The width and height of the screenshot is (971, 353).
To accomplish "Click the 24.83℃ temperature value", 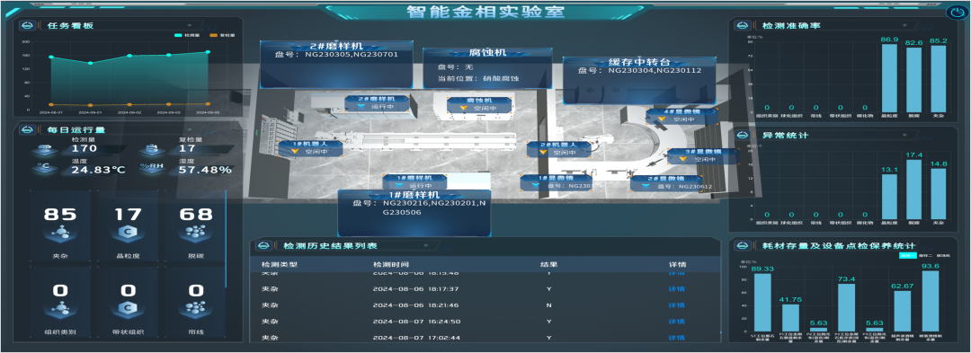I will pyautogui.click(x=98, y=170).
